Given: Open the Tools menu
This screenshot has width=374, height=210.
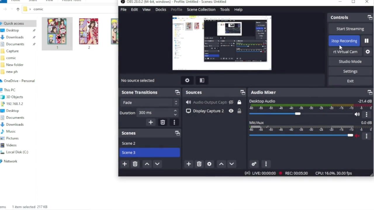Looking at the screenshot, I should coord(225,9).
